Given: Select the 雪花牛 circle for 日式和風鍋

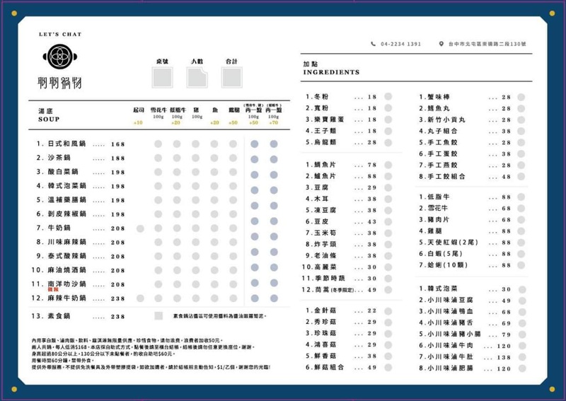Looking at the screenshot, I should tap(158, 144).
